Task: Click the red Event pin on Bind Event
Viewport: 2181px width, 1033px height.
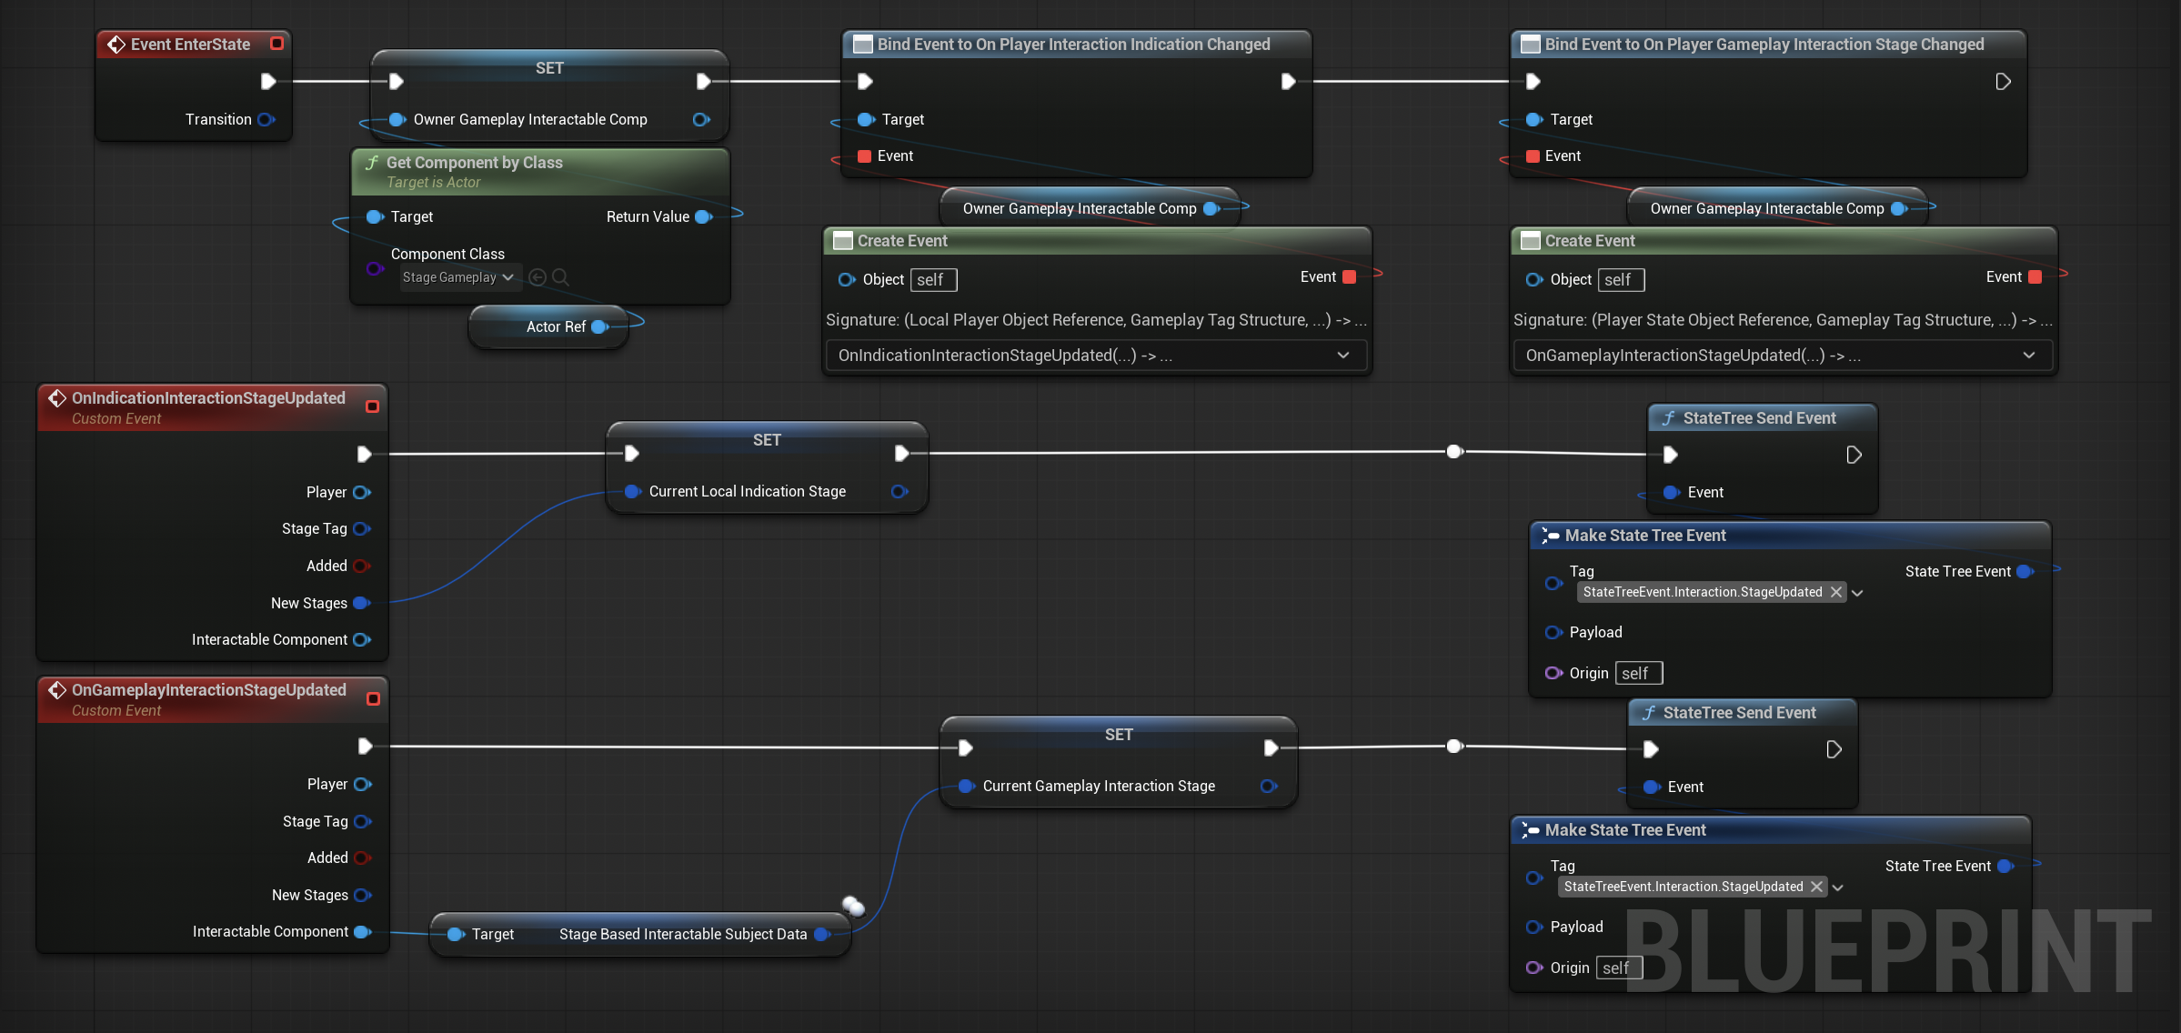Action: pos(865,155)
